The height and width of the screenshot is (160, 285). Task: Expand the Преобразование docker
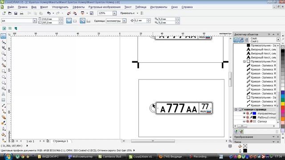[x=273, y=137]
